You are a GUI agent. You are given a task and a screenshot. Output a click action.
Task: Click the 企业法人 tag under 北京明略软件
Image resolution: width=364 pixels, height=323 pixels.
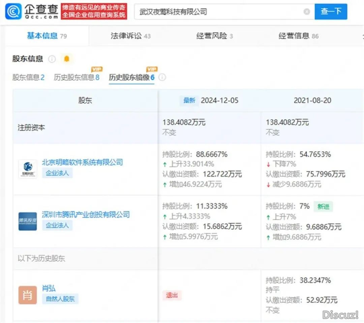(57, 173)
